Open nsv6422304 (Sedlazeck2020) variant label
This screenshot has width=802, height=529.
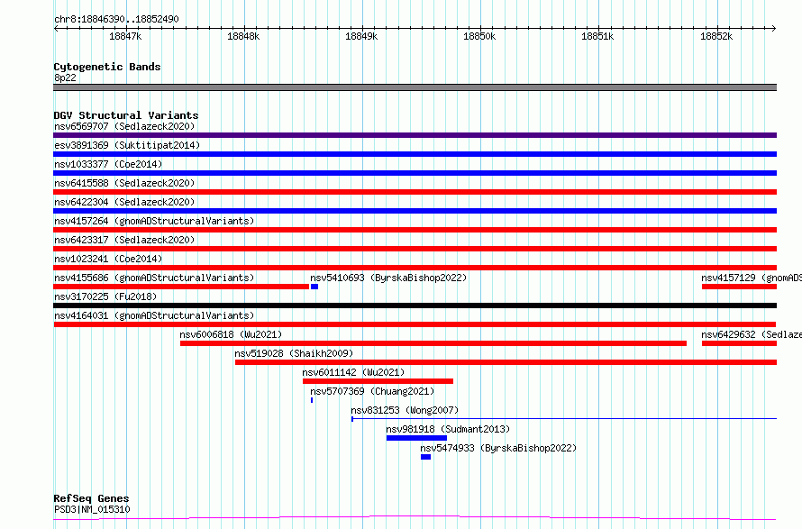(x=124, y=202)
